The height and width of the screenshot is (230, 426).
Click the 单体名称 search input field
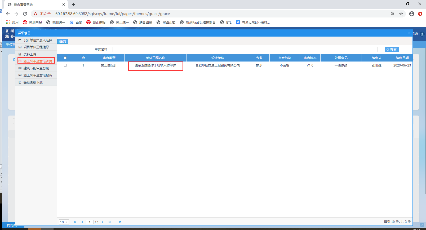click(245, 50)
